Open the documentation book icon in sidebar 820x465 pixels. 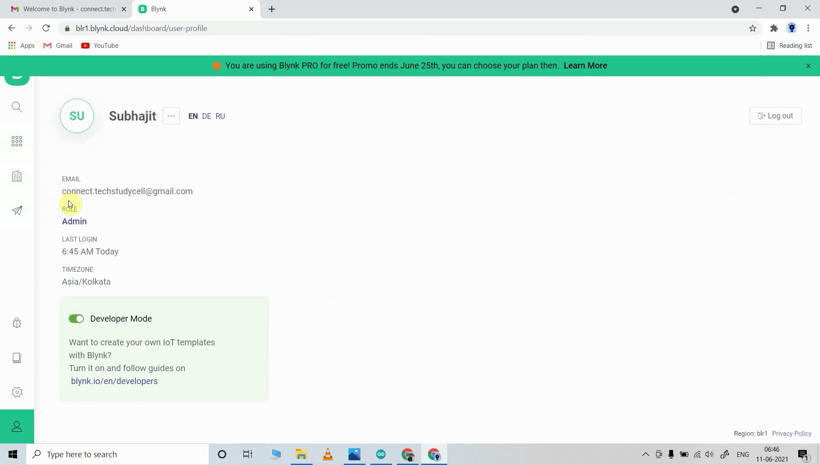coord(17,358)
